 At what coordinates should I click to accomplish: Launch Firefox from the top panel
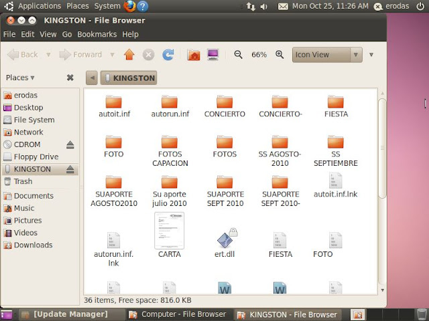pos(129,6)
